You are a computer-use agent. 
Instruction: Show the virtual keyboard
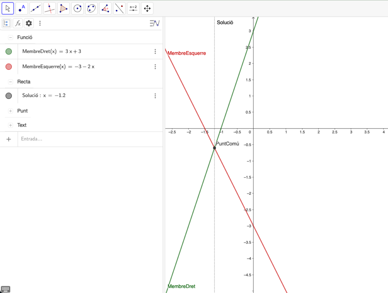(5, 289)
